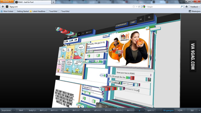Go to the home page icon

(187, 7)
